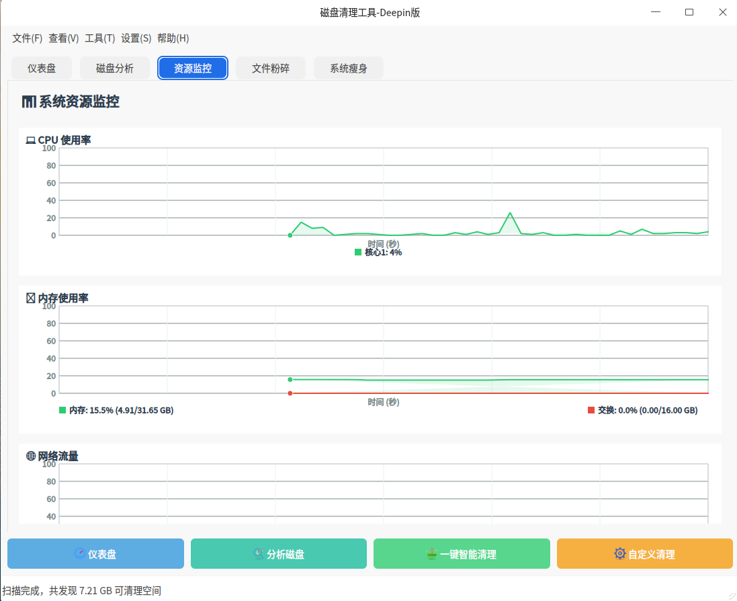The height and width of the screenshot is (601, 737).
Task: Click the status bar scan result message
Action: coord(82,591)
